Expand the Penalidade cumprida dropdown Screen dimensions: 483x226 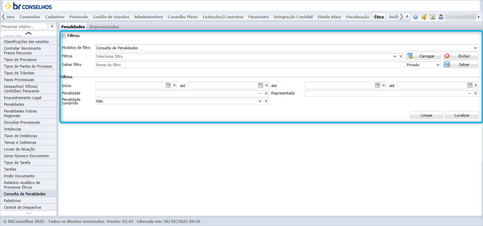260,101
